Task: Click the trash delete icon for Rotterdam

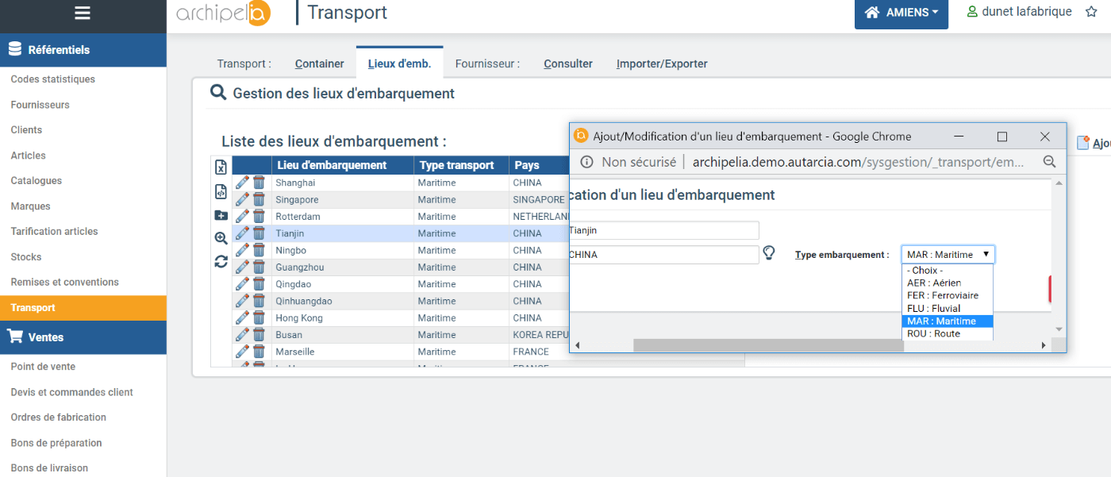Action: pyautogui.click(x=259, y=217)
